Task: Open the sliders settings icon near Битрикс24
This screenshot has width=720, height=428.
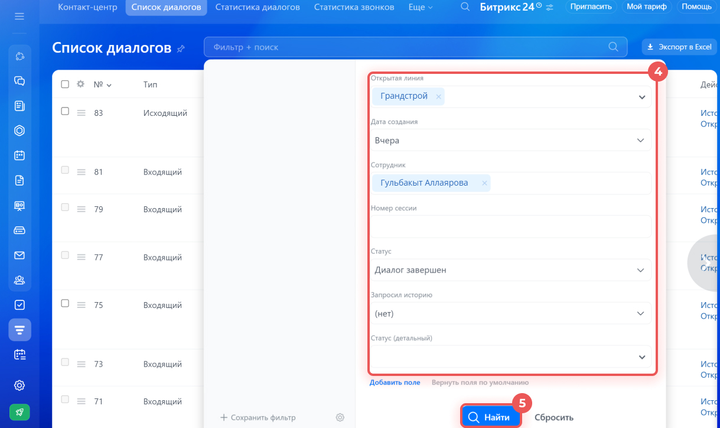Action: click(x=550, y=8)
